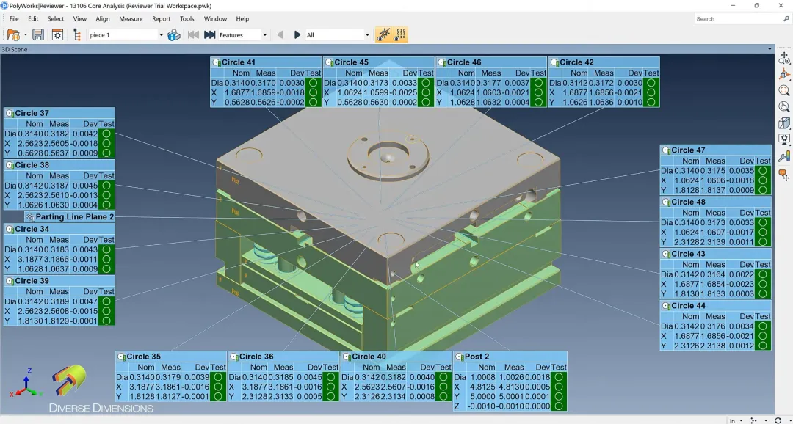Select the Circle 45 annotation header
This screenshot has width=793, height=424.
tap(378, 62)
